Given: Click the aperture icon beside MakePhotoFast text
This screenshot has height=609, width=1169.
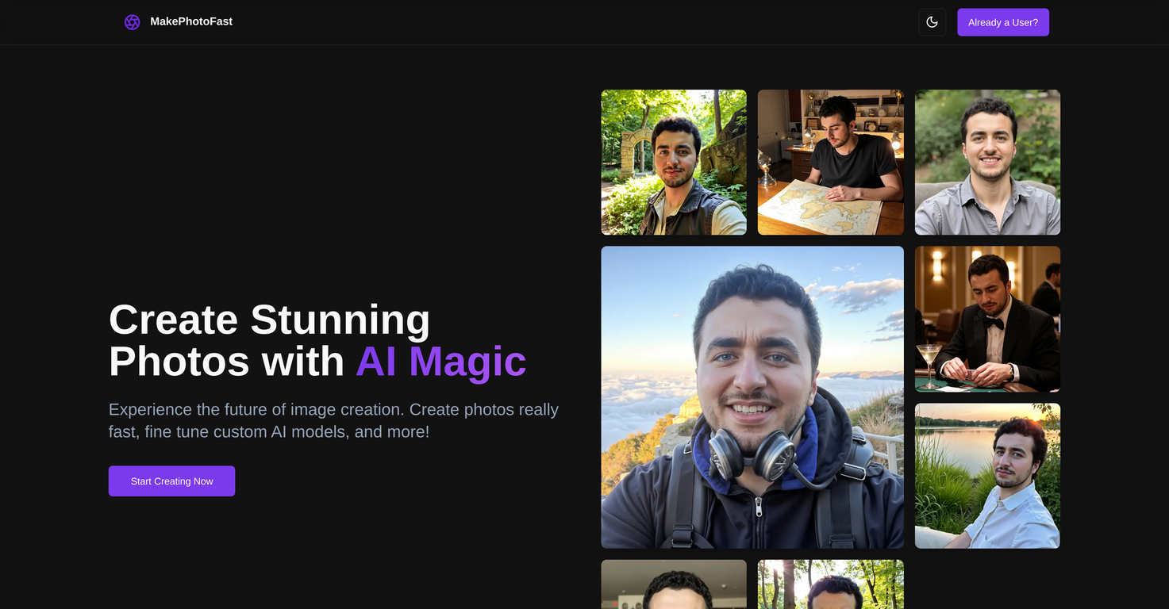Looking at the screenshot, I should click(x=132, y=21).
